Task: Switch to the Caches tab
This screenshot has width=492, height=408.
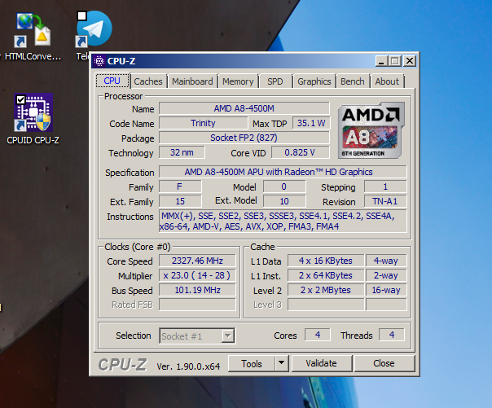Action: pyautogui.click(x=148, y=81)
